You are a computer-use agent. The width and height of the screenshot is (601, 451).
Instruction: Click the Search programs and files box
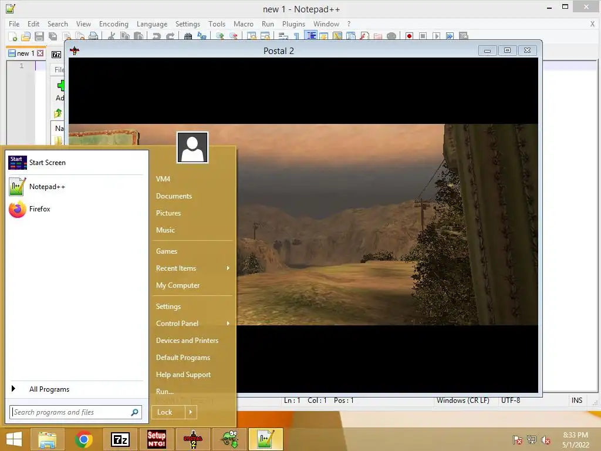tap(76, 412)
